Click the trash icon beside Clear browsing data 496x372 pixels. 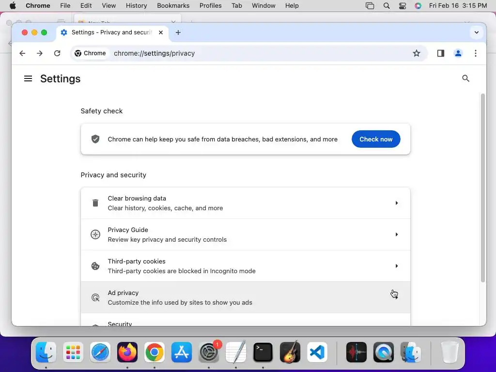(95, 203)
